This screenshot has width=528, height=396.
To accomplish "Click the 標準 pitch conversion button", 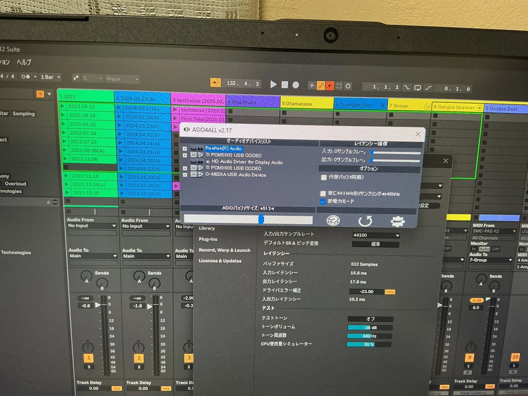I will (x=375, y=244).
